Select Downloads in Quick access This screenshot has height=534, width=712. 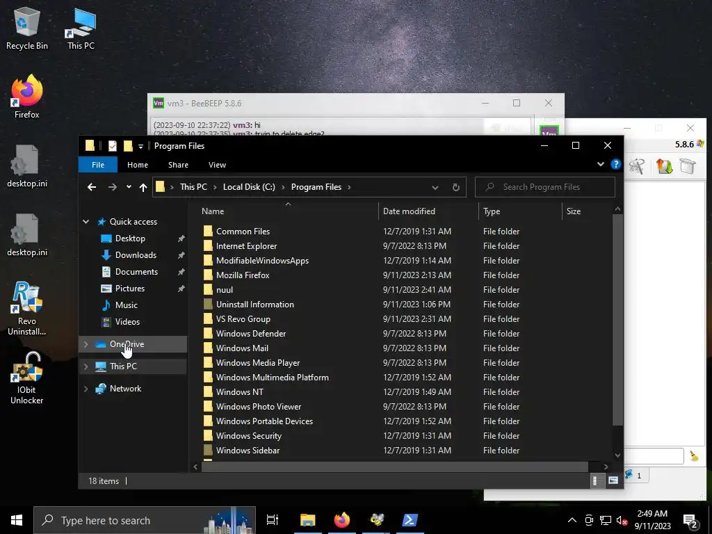tap(136, 255)
